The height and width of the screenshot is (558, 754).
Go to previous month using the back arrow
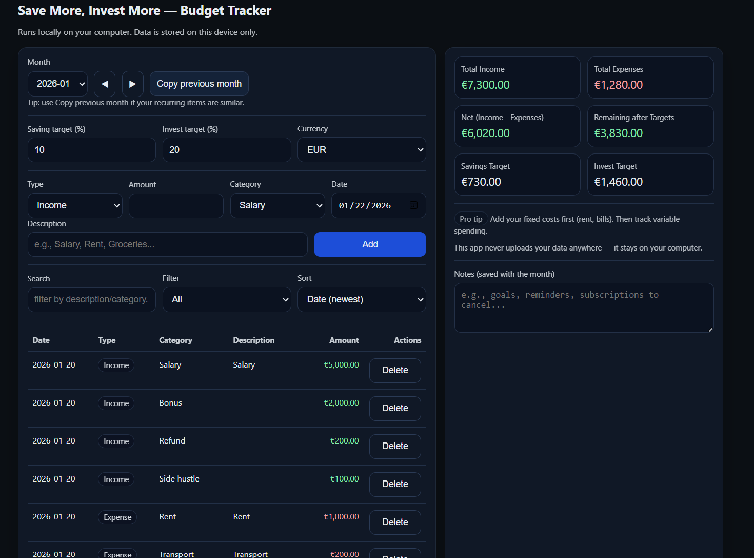tap(105, 84)
